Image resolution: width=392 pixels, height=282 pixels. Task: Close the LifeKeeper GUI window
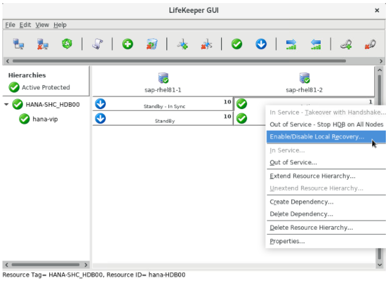(377, 10)
